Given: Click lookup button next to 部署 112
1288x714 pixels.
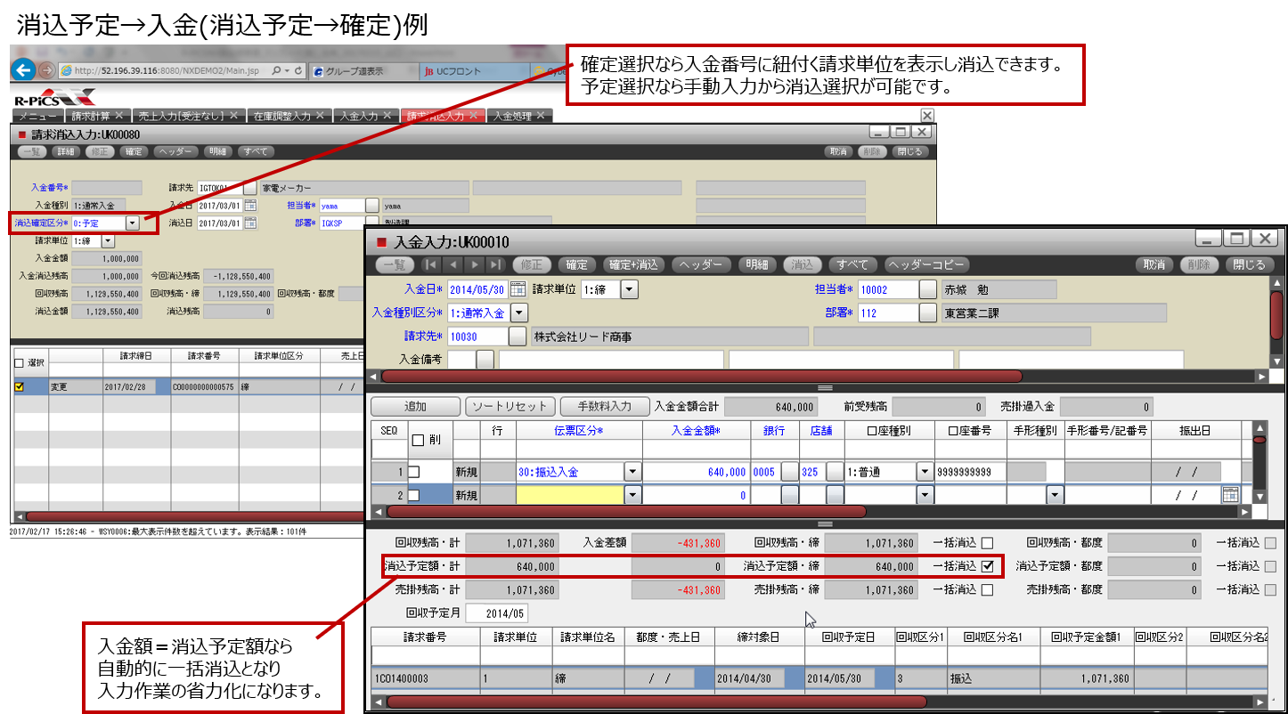Looking at the screenshot, I should point(928,312).
